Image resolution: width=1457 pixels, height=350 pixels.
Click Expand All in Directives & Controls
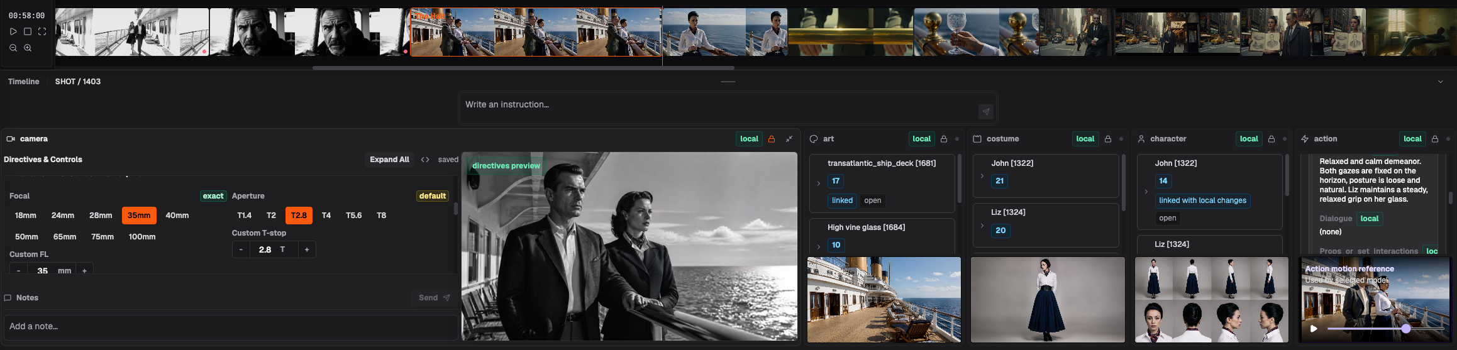coord(389,160)
